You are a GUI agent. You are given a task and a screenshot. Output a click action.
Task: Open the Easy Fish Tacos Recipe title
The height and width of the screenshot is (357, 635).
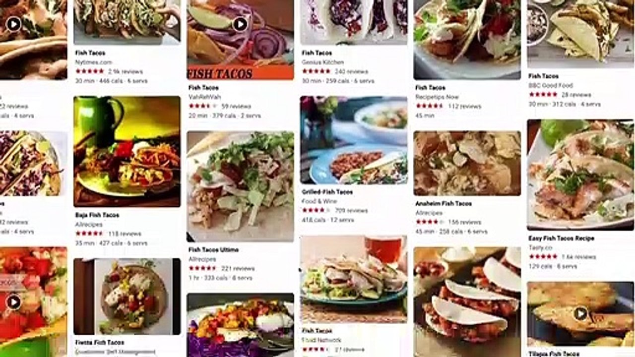point(561,238)
